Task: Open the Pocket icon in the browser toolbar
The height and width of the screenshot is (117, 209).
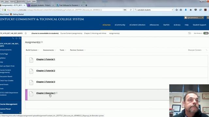Action: coord(196,10)
